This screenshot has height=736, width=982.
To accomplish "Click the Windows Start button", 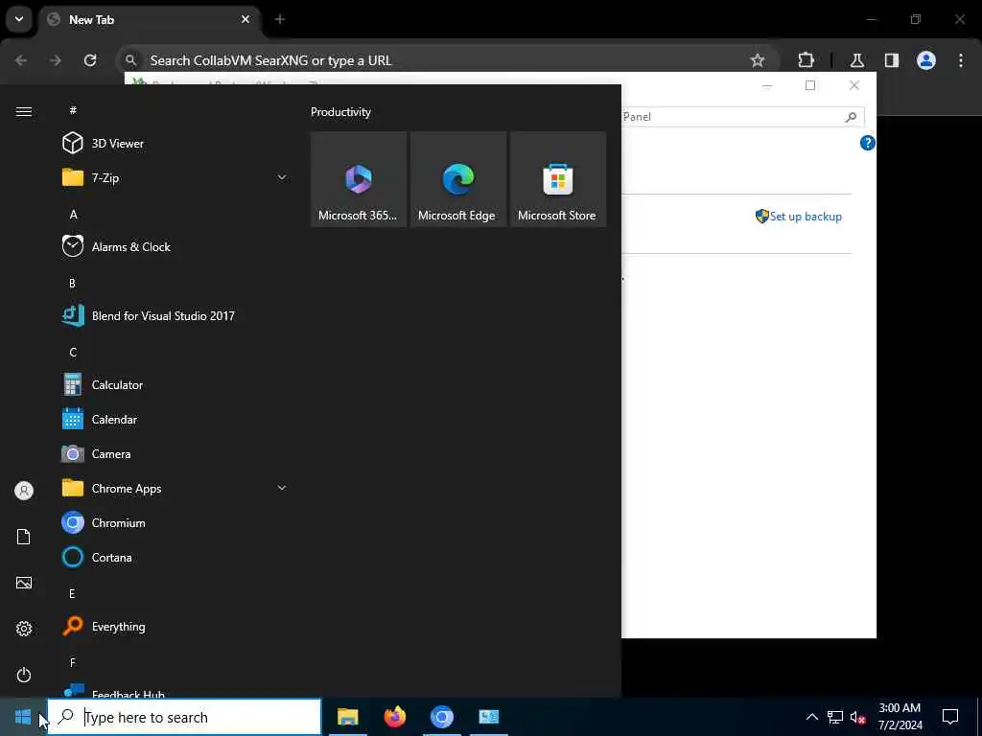I will point(23,717).
